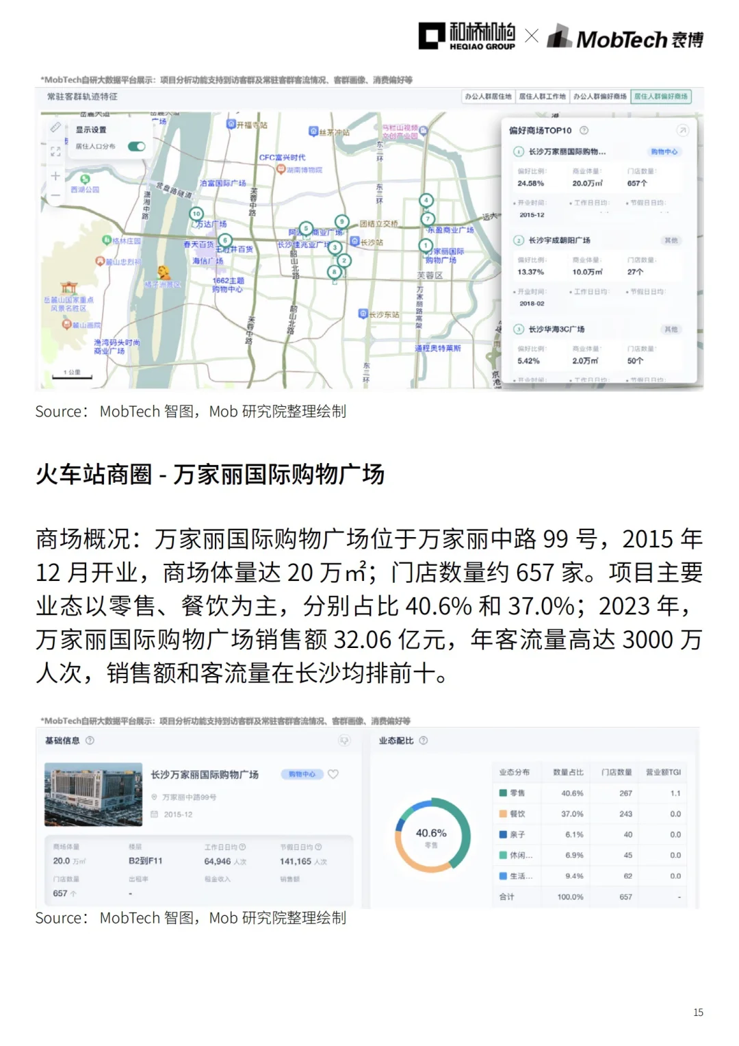739x1046 pixels.
Task: Click map marker number 9 near 团结立交桥
Action: click(341, 221)
